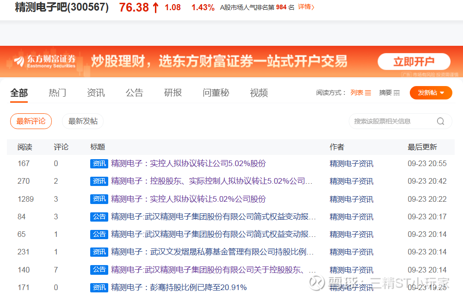Open post about 实控人拟协议转让公司5.02%股份
Image resolution: width=463 pixels, height=297 pixels.
click(x=188, y=163)
